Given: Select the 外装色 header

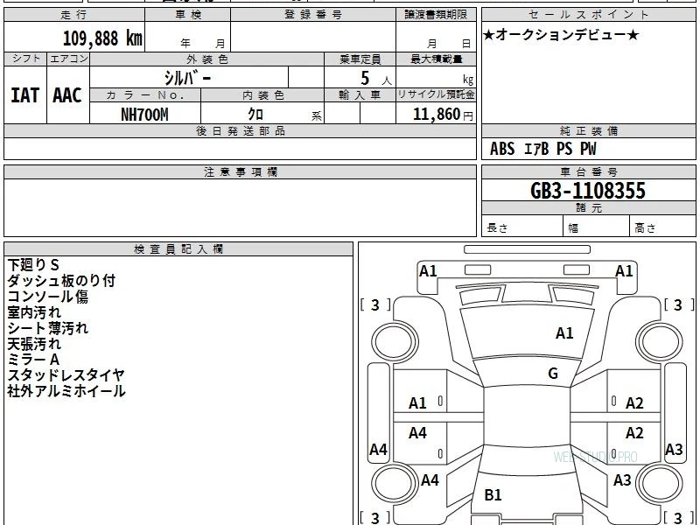Looking at the screenshot, I should (206, 59).
